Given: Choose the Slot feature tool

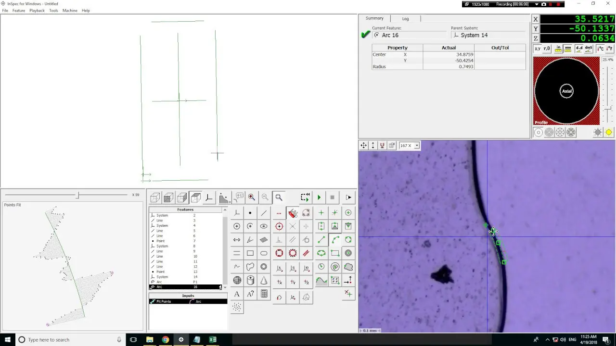Looking at the screenshot, I should click(264, 253).
